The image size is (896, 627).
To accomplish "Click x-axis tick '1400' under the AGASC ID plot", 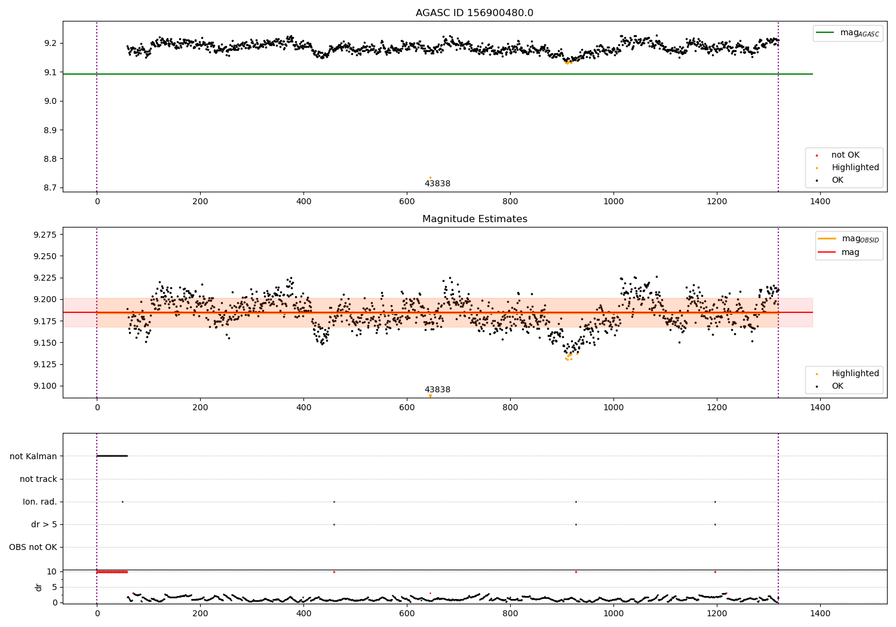I will pos(820,202).
